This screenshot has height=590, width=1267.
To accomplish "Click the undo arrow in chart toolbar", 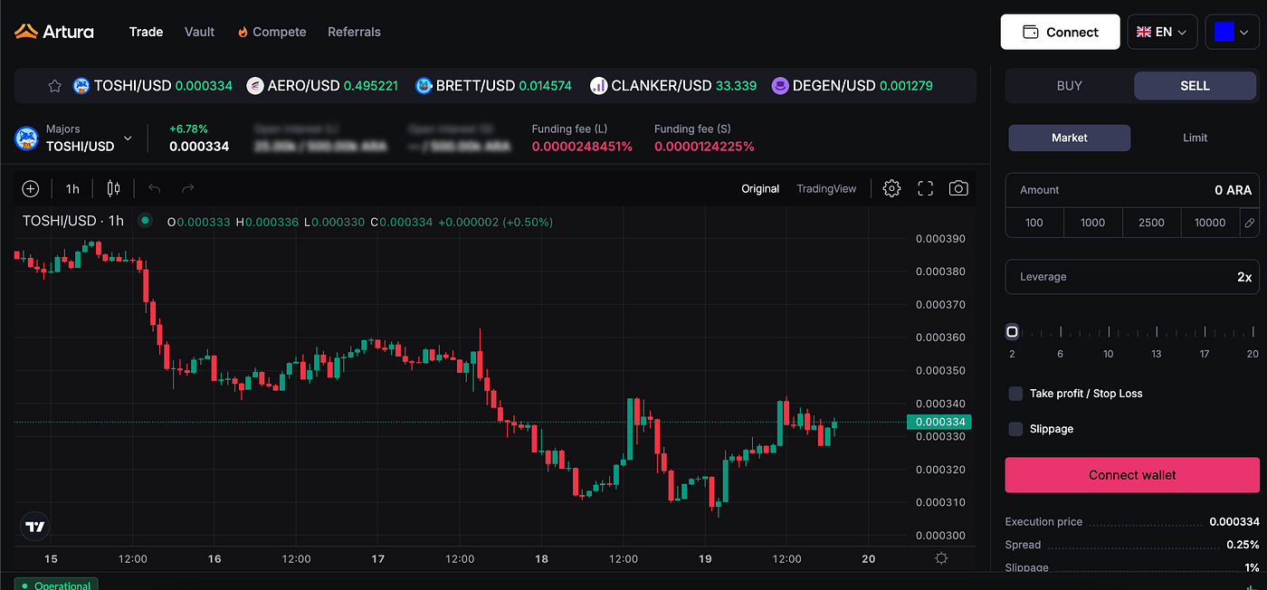I will (154, 188).
